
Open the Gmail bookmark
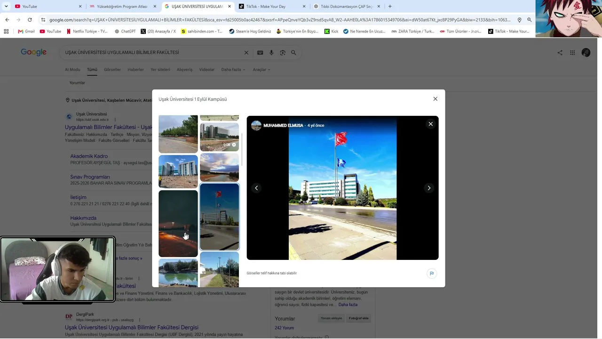pos(26,32)
